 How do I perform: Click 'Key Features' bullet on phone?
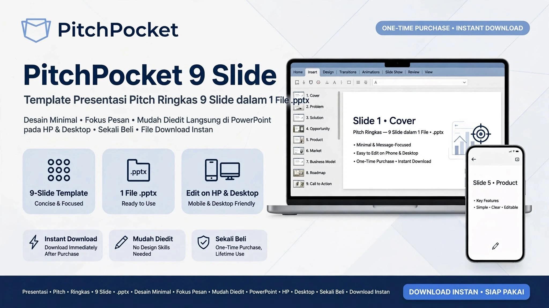point(486,201)
